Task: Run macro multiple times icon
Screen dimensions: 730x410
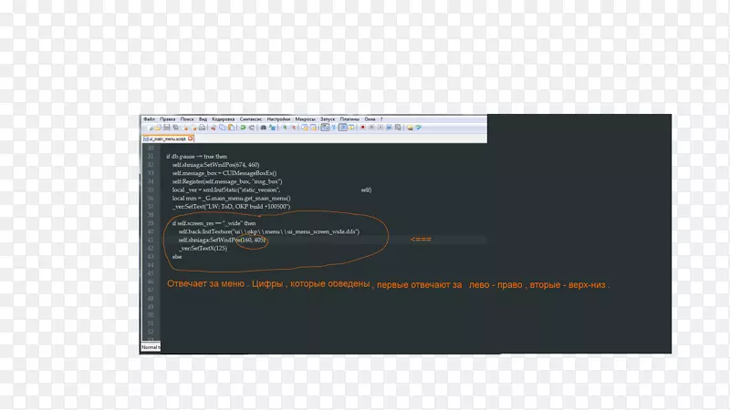Action: click(390, 128)
